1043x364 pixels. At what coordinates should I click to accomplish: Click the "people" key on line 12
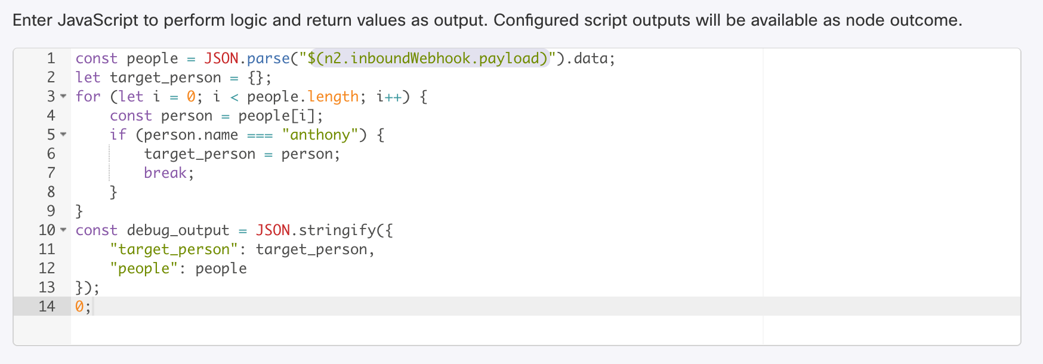[x=144, y=269]
